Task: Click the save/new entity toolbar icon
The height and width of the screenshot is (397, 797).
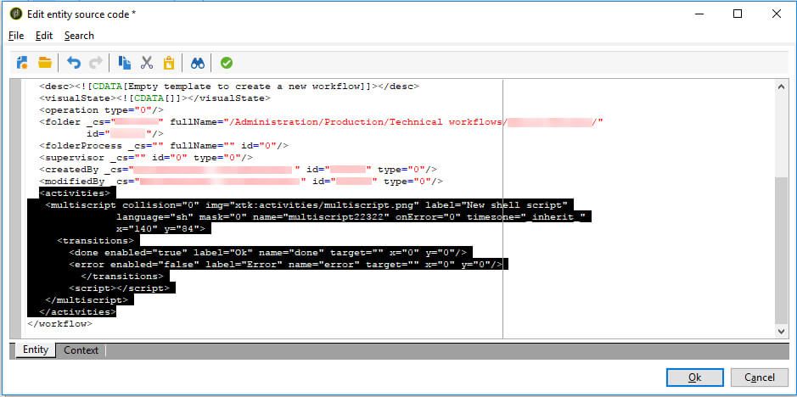Action: point(22,63)
